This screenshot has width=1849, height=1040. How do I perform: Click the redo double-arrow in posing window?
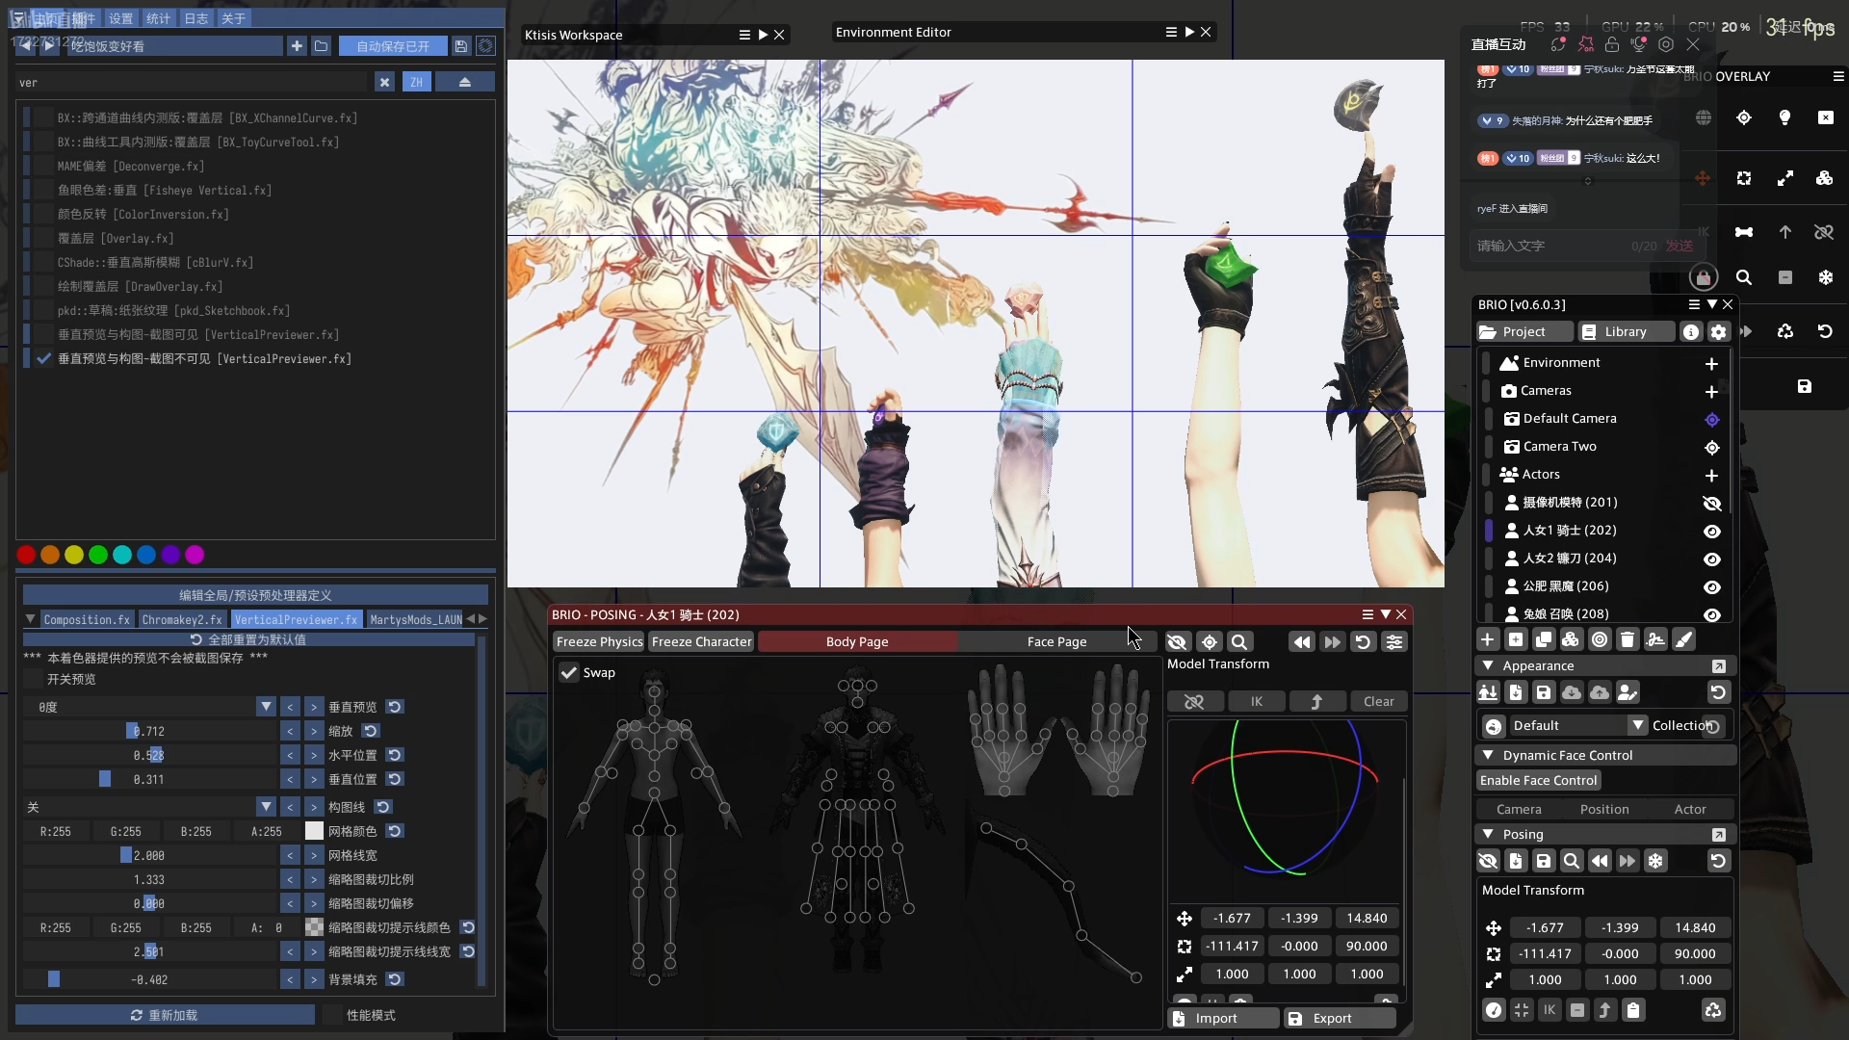click(x=1332, y=641)
